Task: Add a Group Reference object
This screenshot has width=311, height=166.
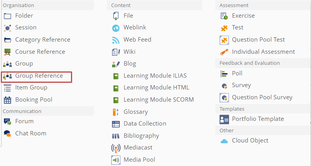Action: tap(39, 76)
